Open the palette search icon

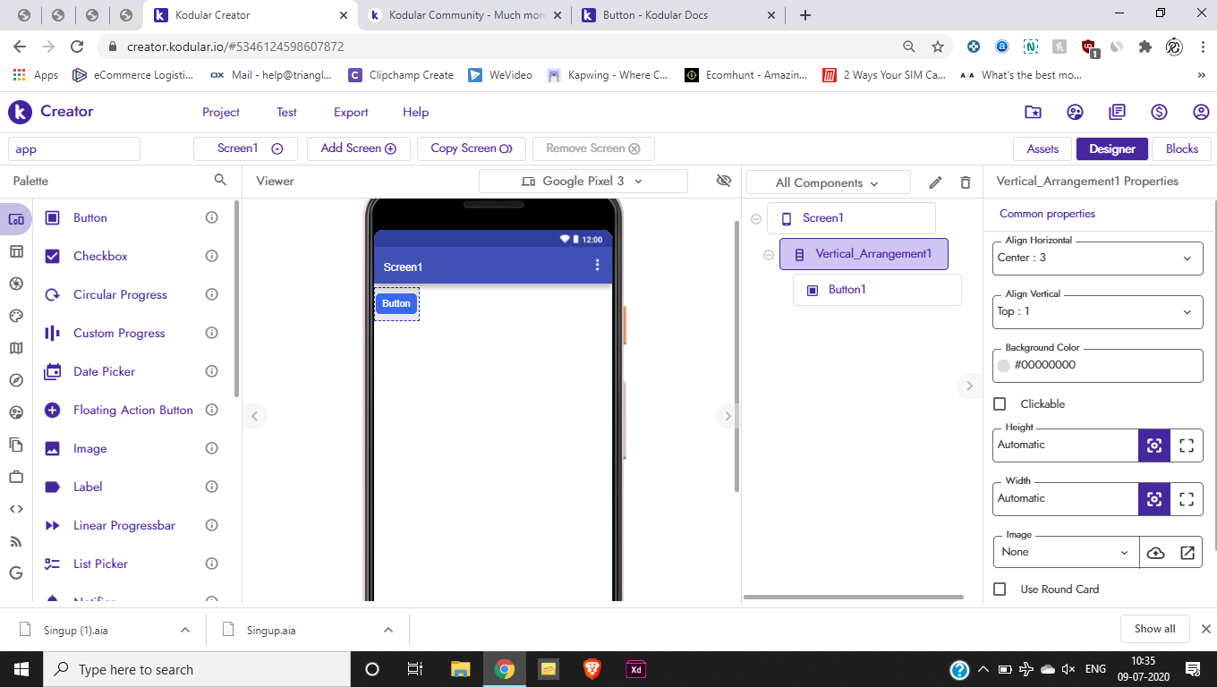[x=220, y=180]
